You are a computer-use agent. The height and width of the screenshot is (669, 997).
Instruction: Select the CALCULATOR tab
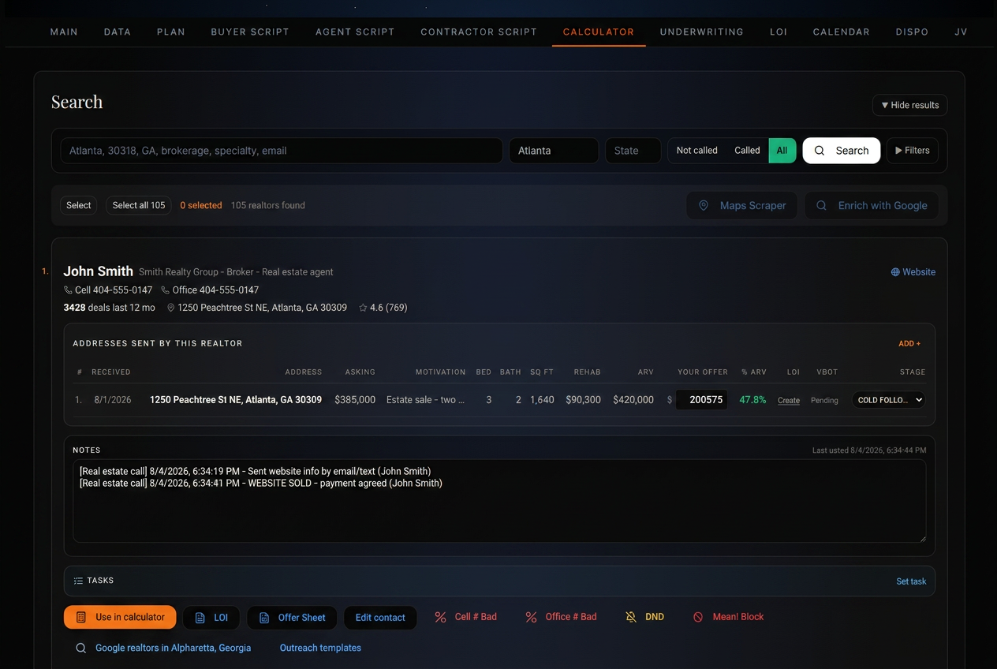click(599, 32)
